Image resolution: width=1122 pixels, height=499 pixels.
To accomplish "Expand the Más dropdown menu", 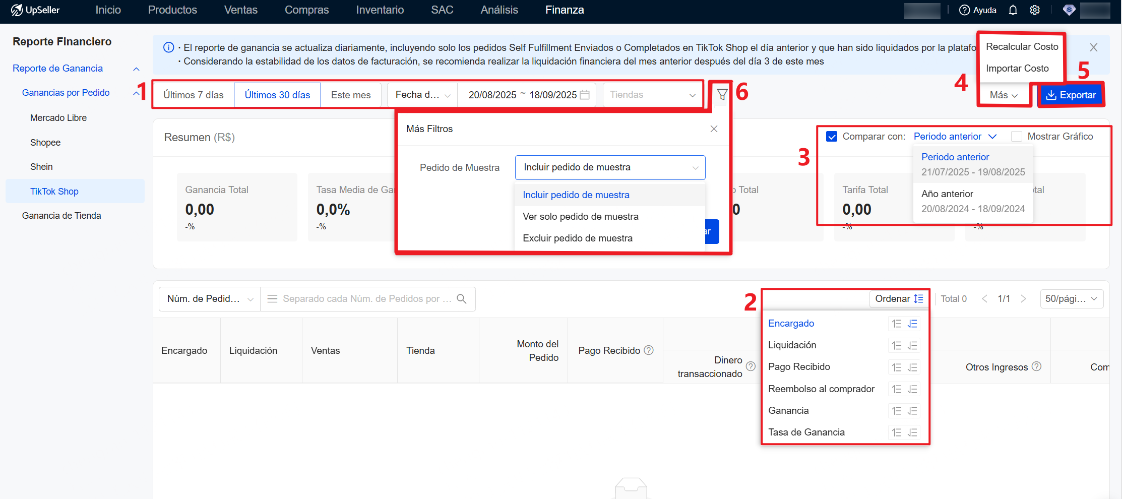I will (1003, 95).
